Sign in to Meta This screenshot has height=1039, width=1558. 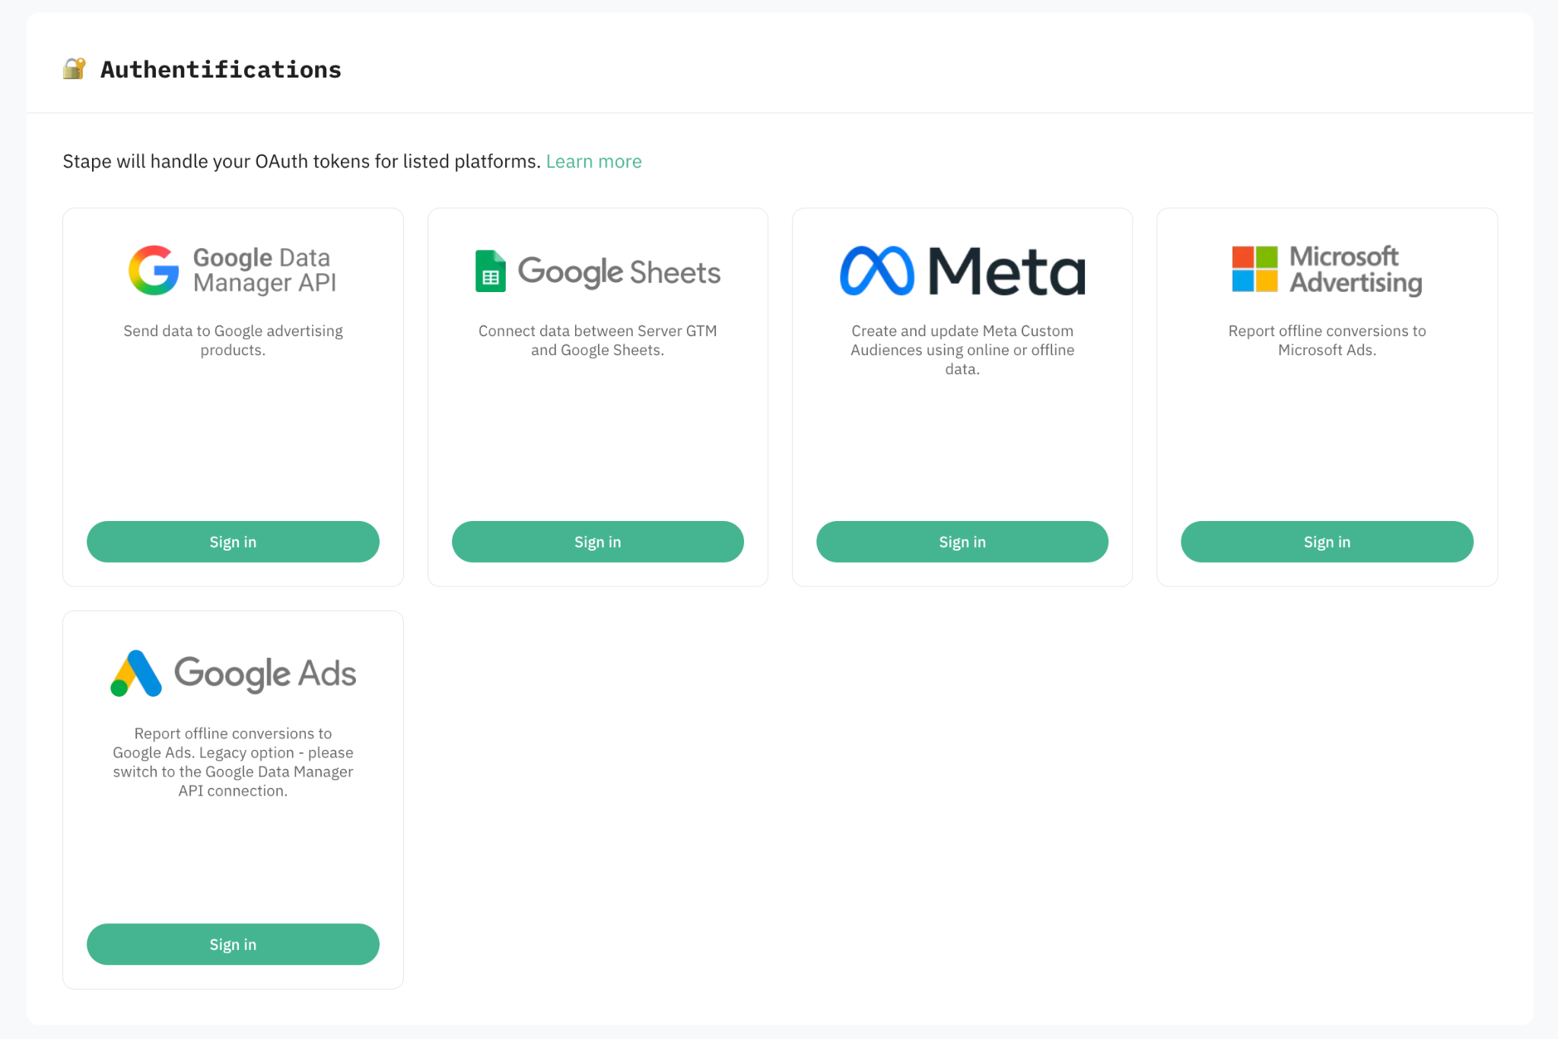(x=962, y=542)
